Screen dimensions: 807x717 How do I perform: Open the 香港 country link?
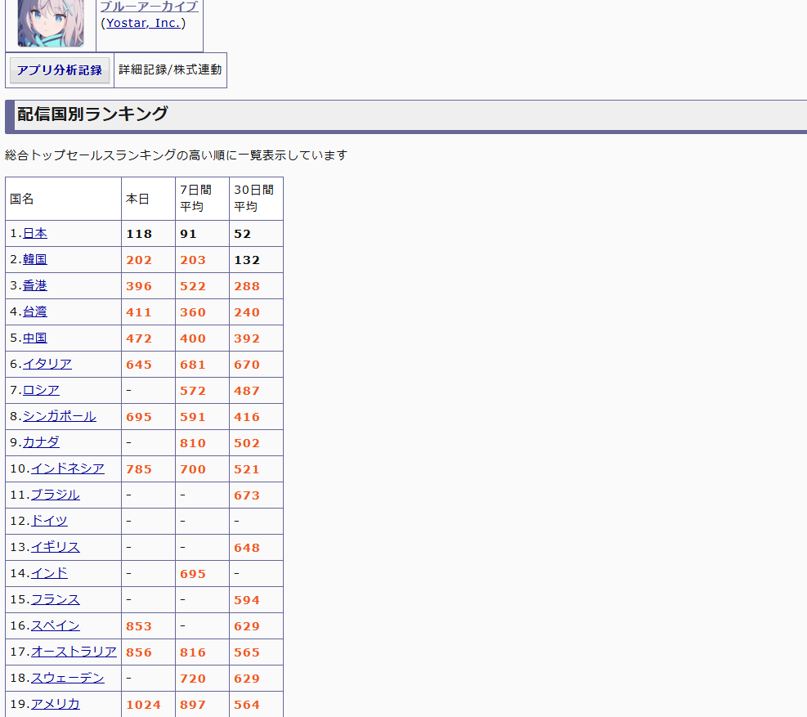35,285
